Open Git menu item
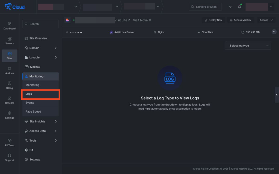 click(x=41, y=150)
